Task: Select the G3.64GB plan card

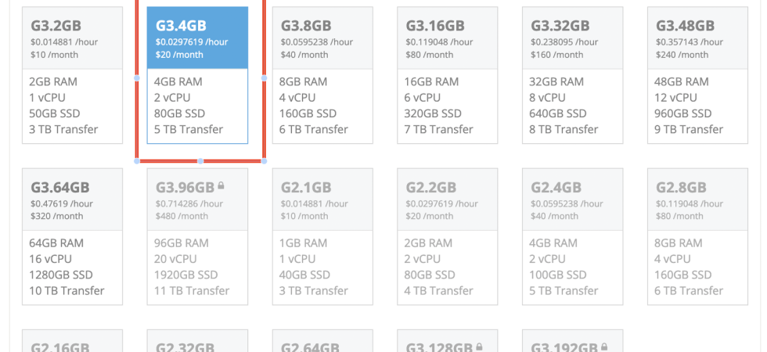Action: 72,236
